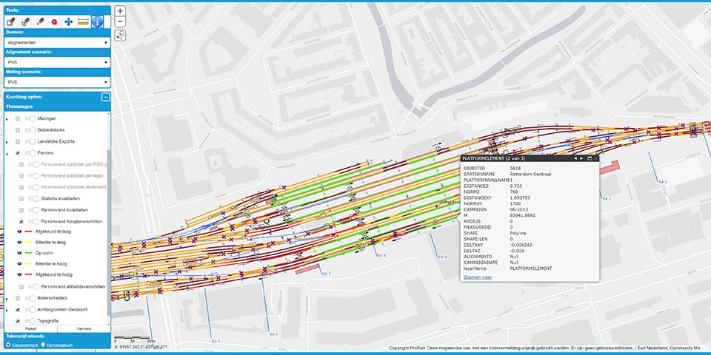711x355 pixels.
Task: Zoom out with the minus button
Action: (120, 21)
